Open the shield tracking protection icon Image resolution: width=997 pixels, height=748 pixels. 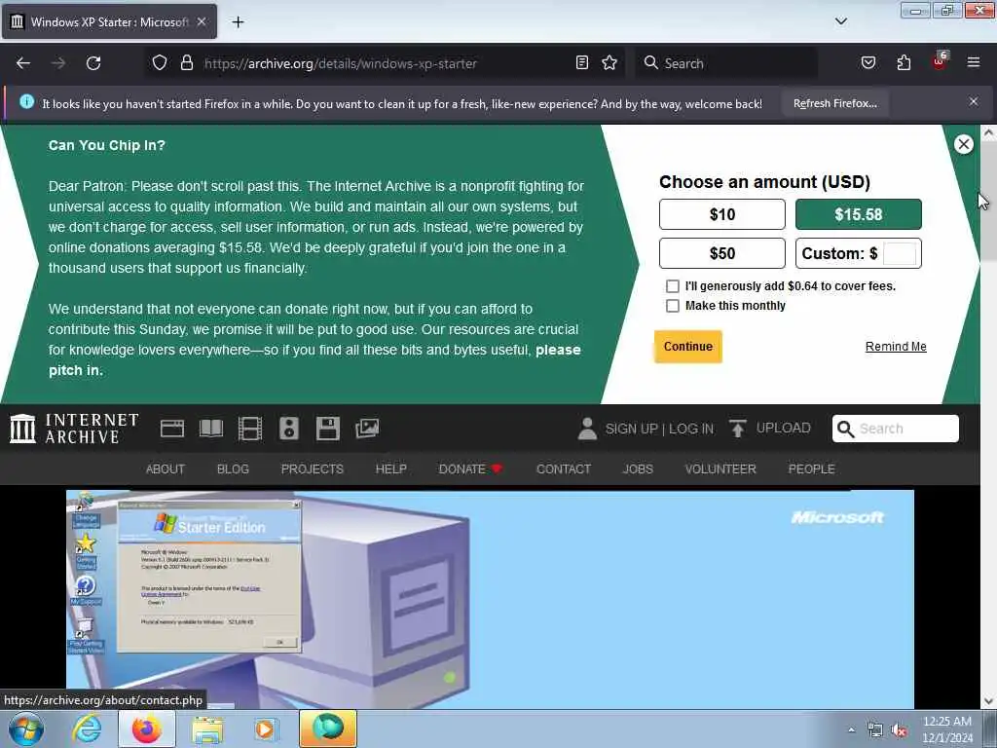coord(160,63)
